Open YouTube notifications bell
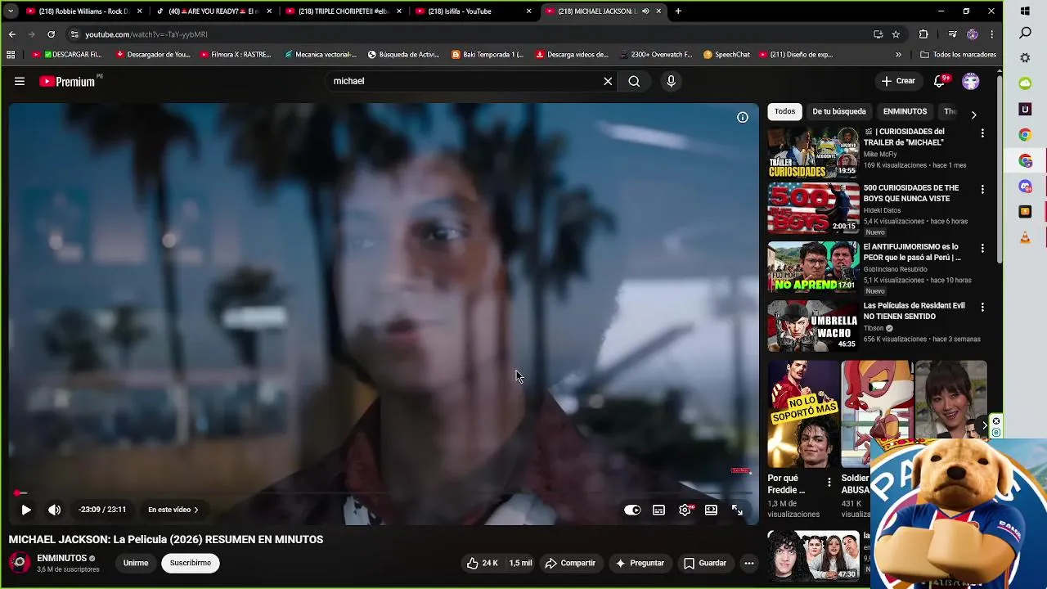 [x=939, y=81]
